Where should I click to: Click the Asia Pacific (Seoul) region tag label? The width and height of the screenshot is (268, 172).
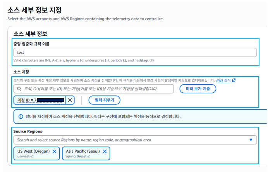82,151
